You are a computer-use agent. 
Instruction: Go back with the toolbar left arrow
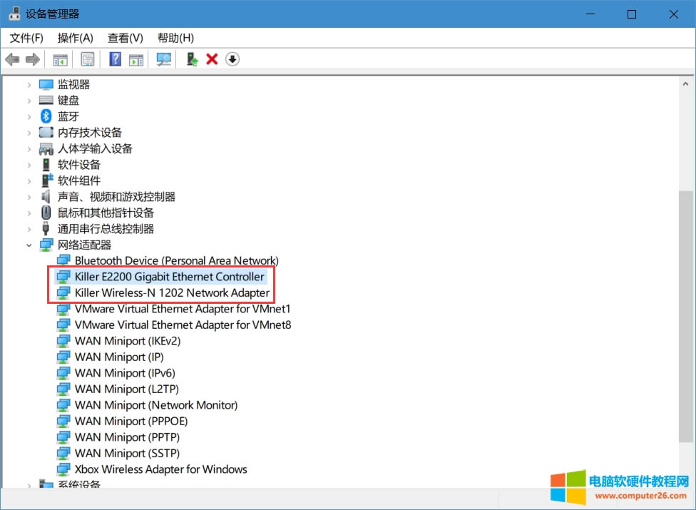[x=12, y=59]
